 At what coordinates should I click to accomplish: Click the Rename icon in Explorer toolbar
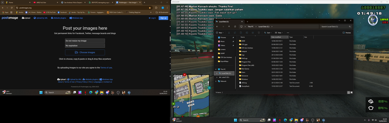tap(246, 32)
